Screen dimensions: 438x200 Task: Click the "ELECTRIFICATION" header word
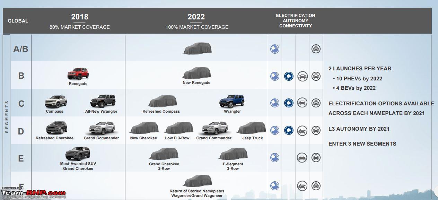pyautogui.click(x=296, y=16)
